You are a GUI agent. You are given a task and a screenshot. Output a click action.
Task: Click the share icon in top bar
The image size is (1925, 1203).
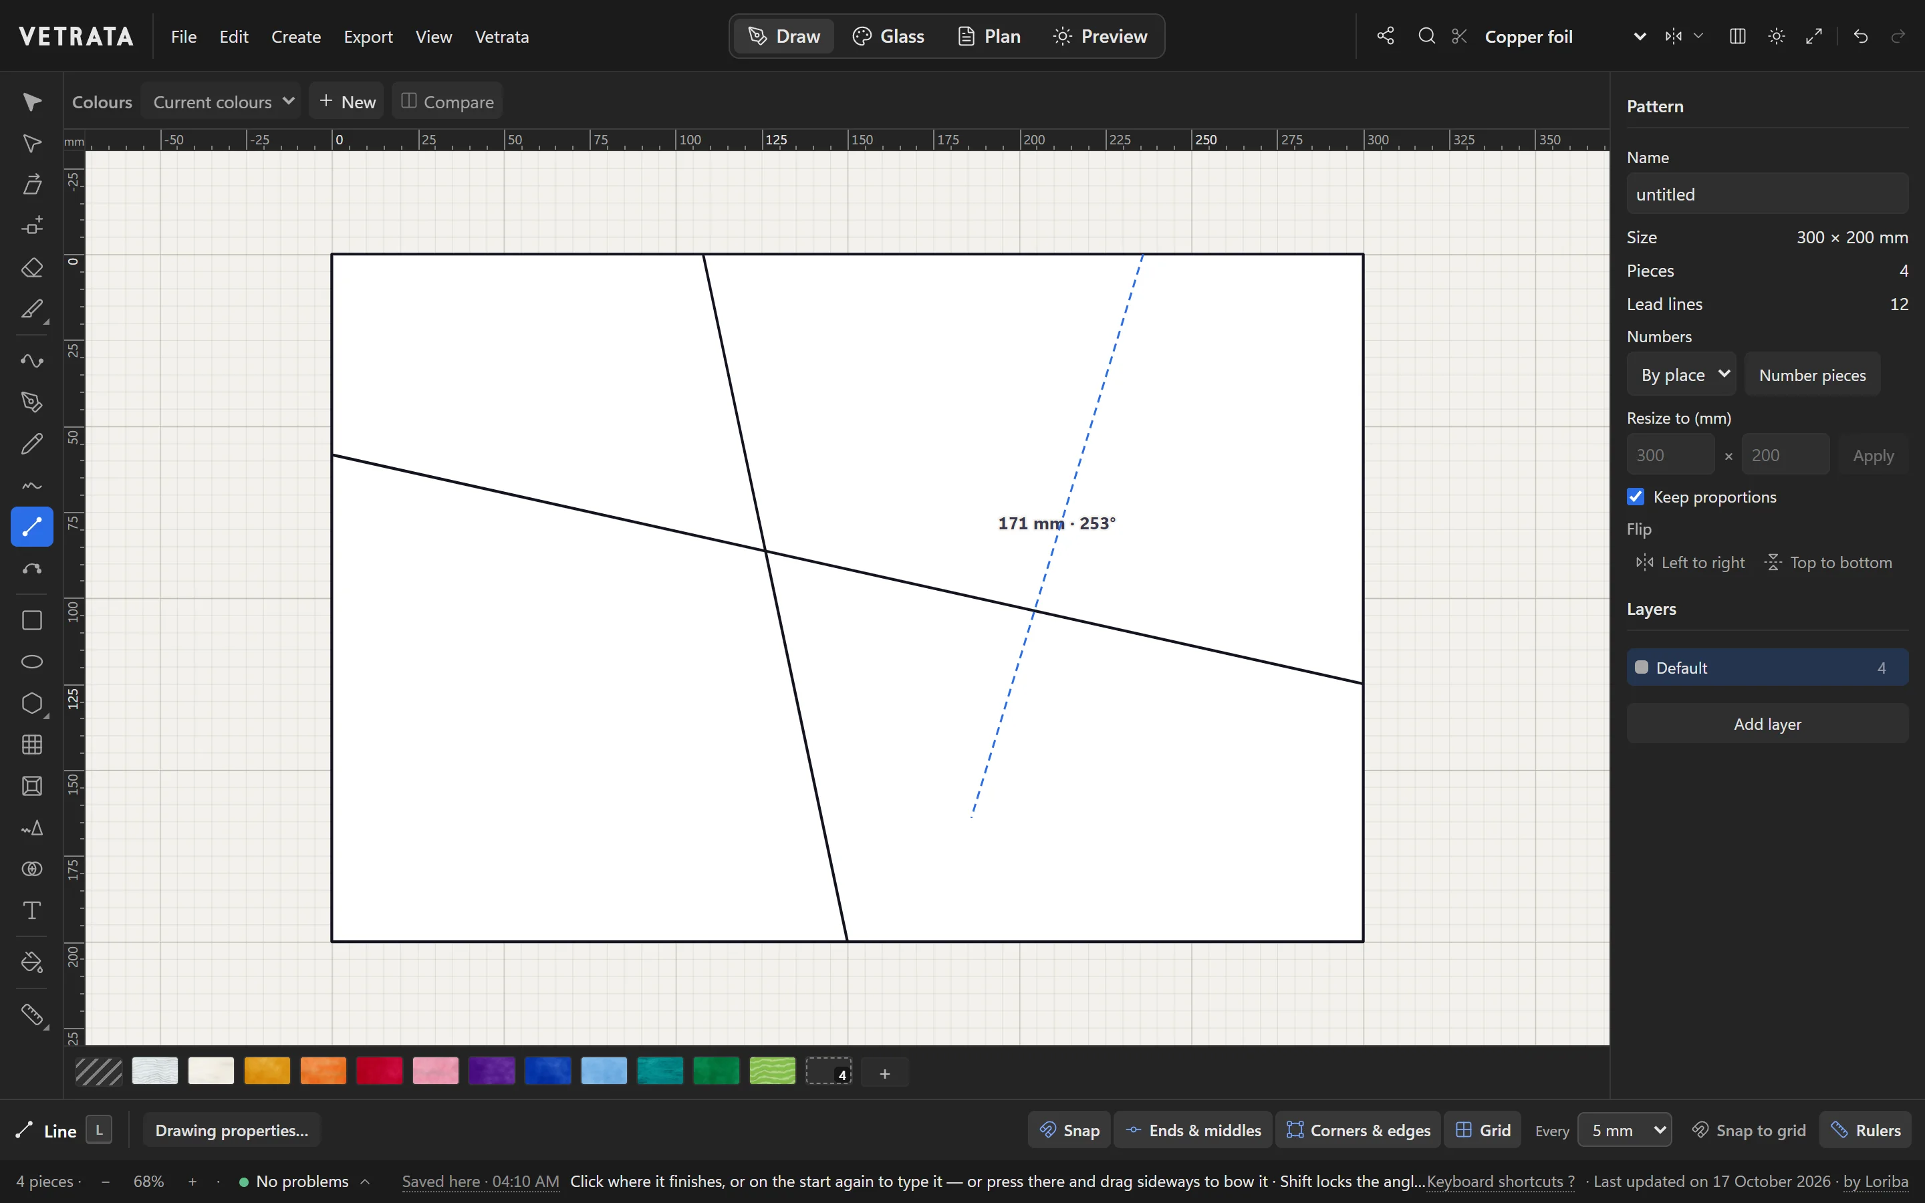pos(1386,37)
